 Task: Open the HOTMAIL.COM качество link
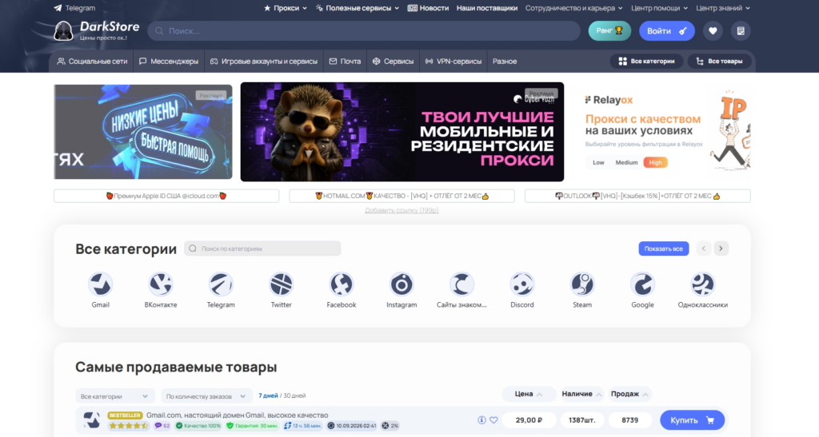[x=402, y=196]
